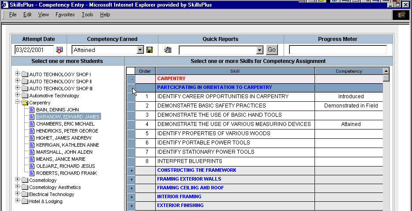
Task: Click the folder icon for AUTO TECHNOLOGY SHOP I
Action: pyautogui.click(x=25, y=74)
